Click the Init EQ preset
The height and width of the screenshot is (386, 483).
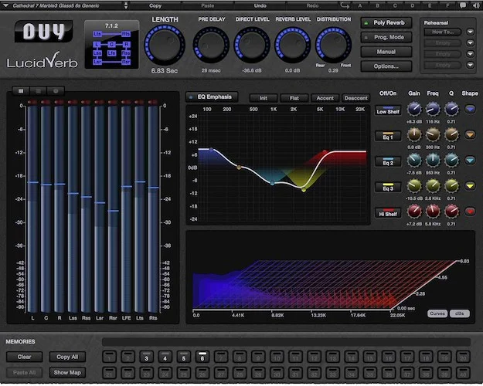click(264, 98)
